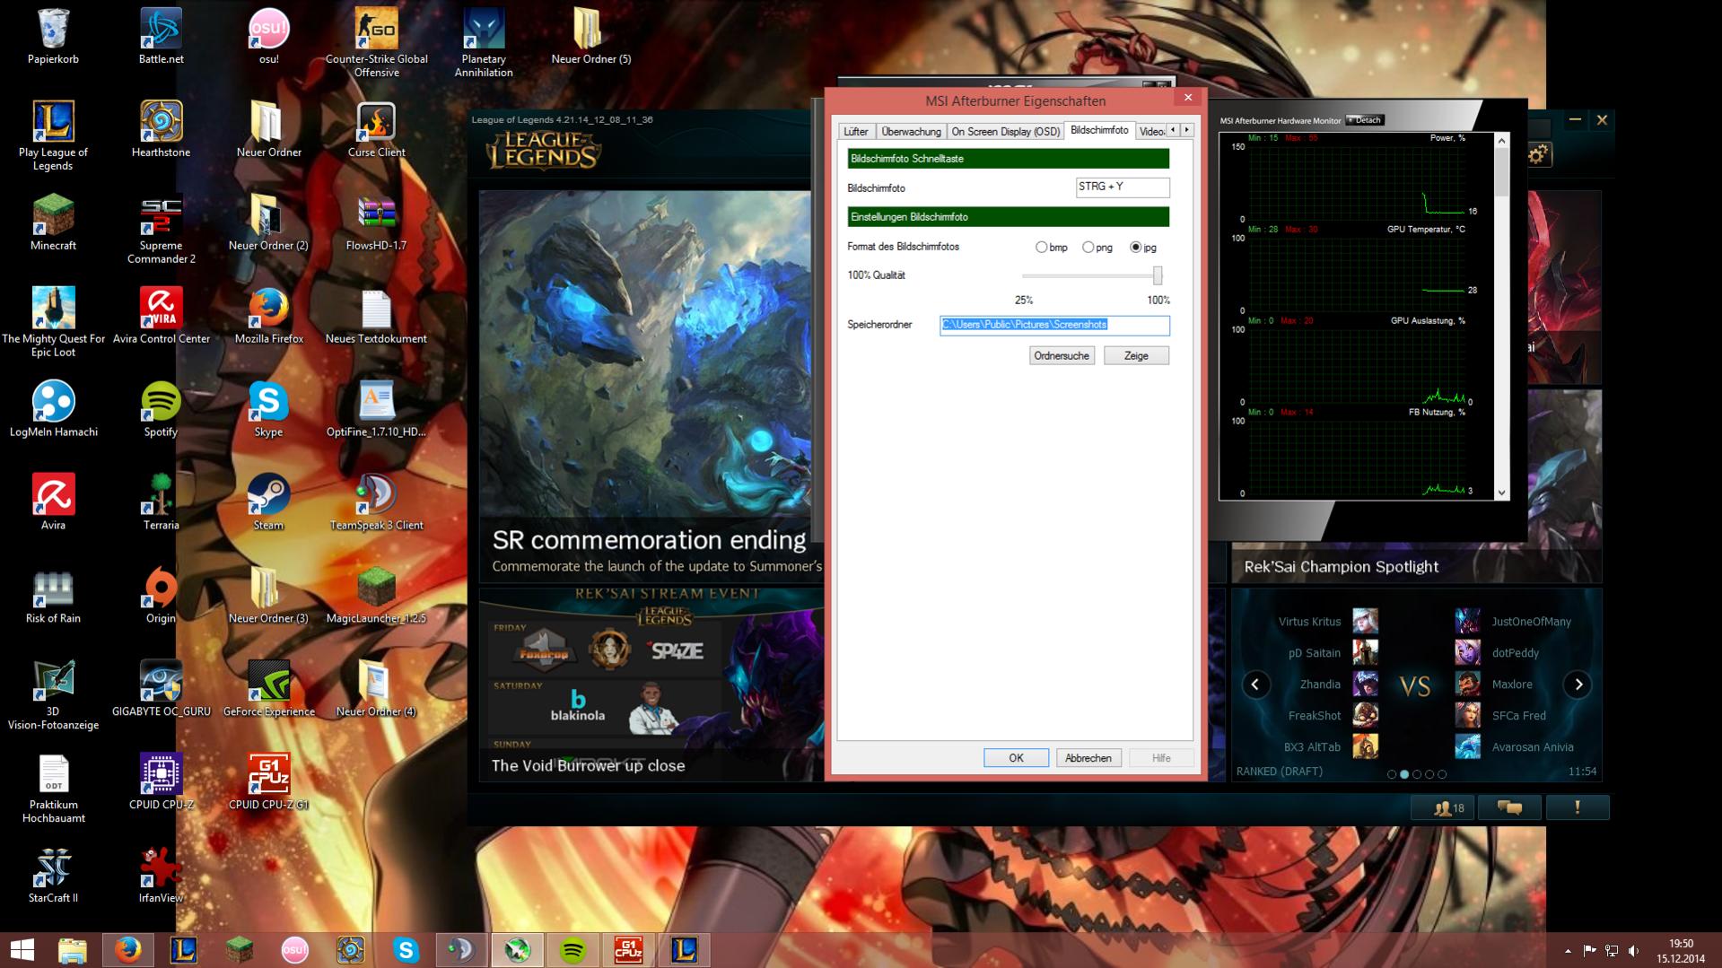
Task: Select player JustOneOfMany in spectator list
Action: [1531, 621]
